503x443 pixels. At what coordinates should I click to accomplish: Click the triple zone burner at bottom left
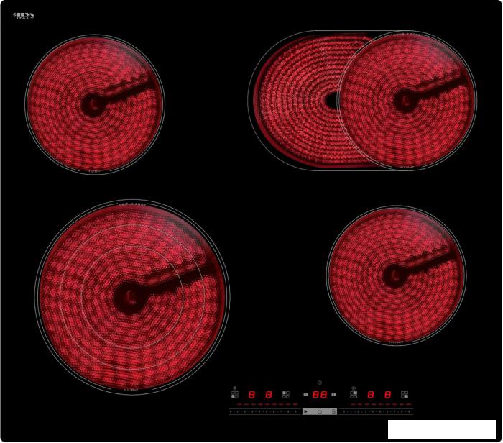(x=131, y=296)
